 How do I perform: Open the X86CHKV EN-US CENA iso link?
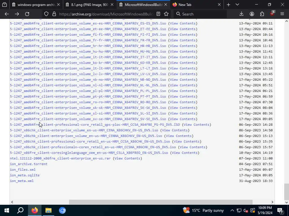[x=84, y=130]
